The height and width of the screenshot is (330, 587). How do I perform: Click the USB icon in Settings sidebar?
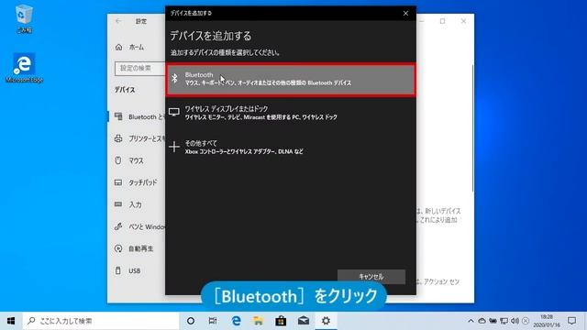(x=118, y=270)
